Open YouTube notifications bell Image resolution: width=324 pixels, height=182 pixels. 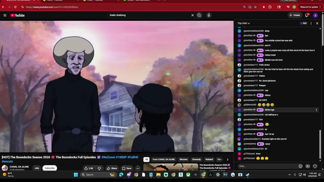(307, 15)
